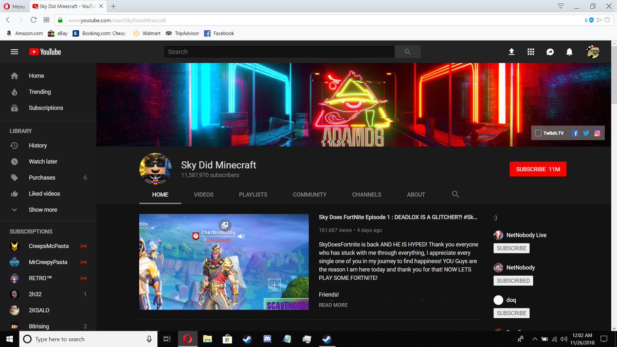Open Sky Does FortNite Episode 1 title
The image size is (617, 347).
[398, 217]
